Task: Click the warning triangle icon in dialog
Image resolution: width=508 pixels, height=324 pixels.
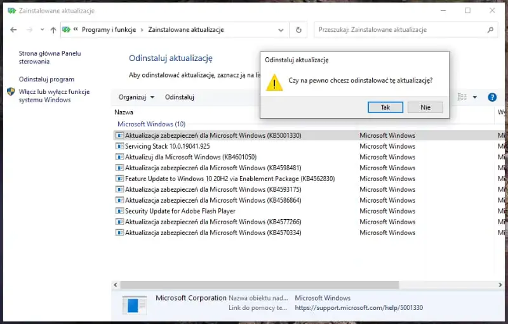Action: [x=274, y=82]
